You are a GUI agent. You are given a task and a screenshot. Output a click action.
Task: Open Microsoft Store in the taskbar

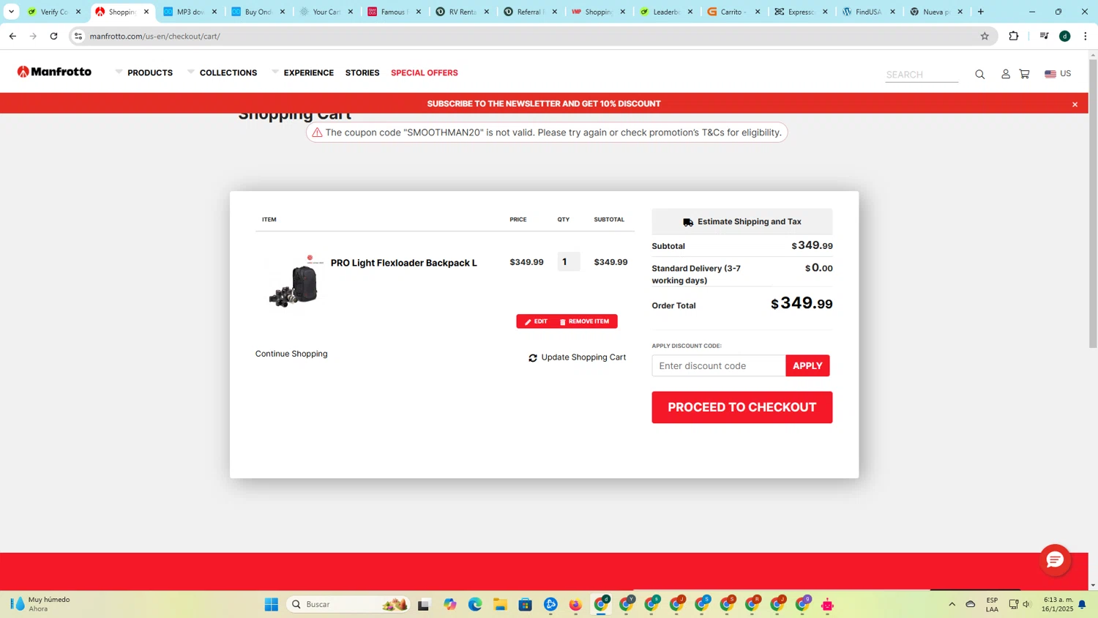(x=525, y=604)
